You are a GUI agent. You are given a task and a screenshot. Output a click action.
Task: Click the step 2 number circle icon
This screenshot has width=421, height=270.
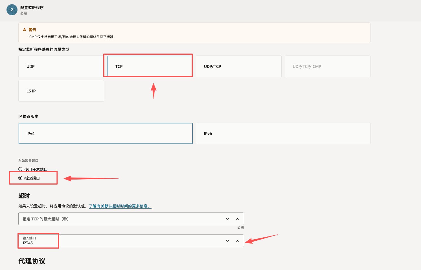pyautogui.click(x=12, y=10)
